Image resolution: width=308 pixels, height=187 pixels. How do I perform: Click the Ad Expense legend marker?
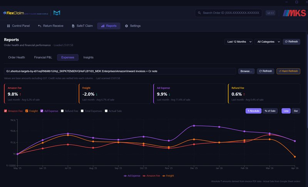(125, 176)
